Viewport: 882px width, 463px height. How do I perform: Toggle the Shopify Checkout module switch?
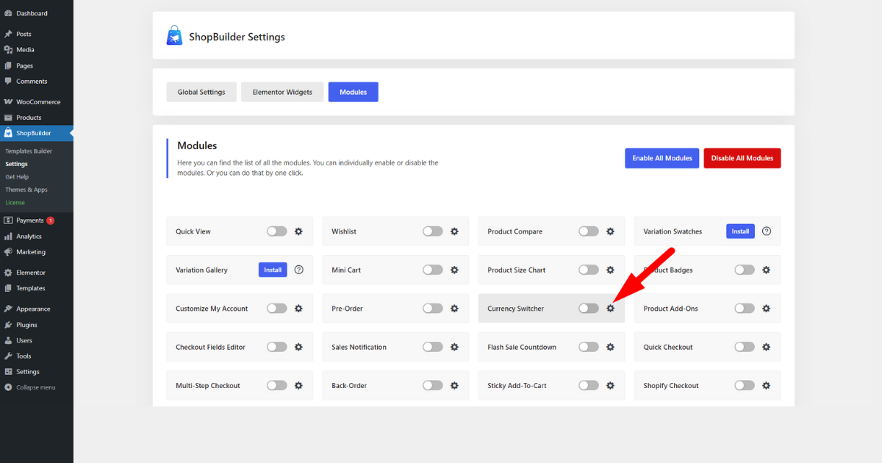point(745,385)
